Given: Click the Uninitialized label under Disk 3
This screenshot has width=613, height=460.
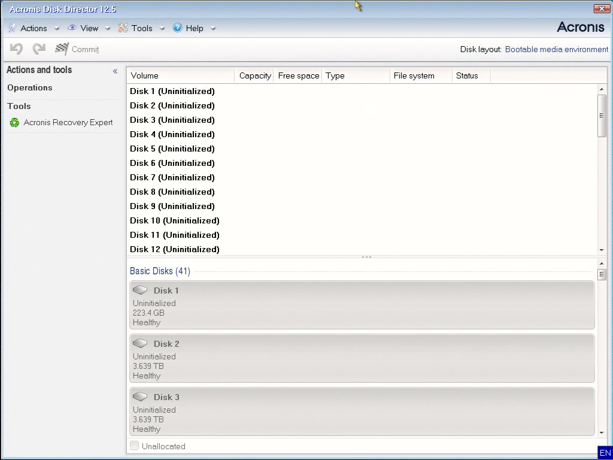Looking at the screenshot, I should [x=154, y=410].
